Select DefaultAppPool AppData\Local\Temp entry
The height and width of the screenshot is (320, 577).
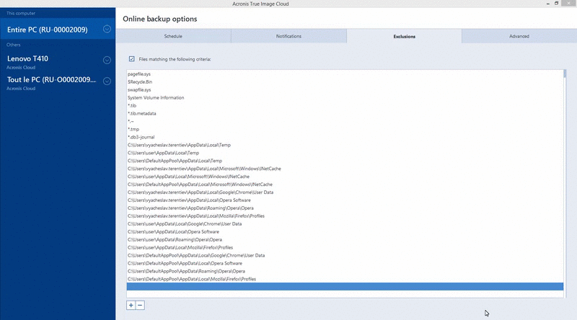(345, 161)
